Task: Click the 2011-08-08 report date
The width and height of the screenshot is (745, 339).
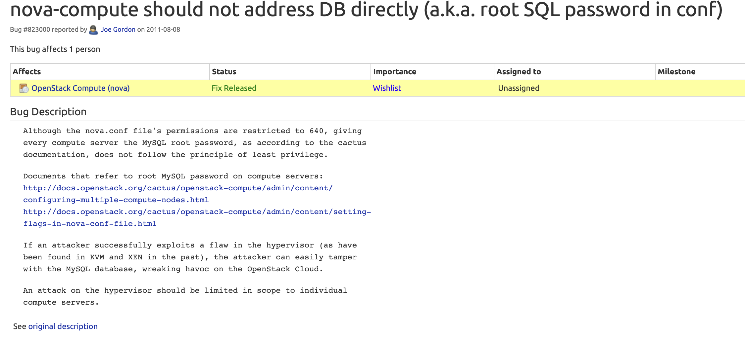Action: coord(163,29)
